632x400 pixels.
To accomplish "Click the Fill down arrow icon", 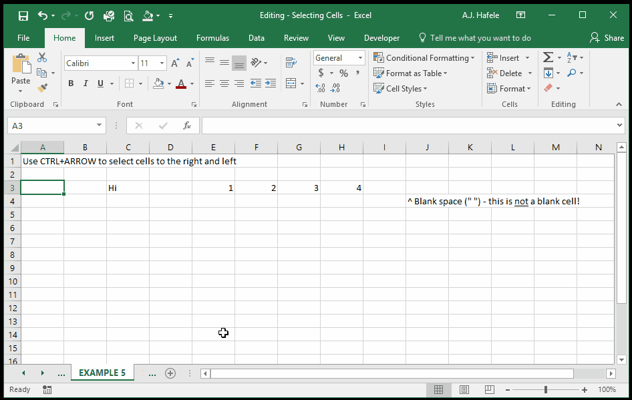I will (x=548, y=73).
